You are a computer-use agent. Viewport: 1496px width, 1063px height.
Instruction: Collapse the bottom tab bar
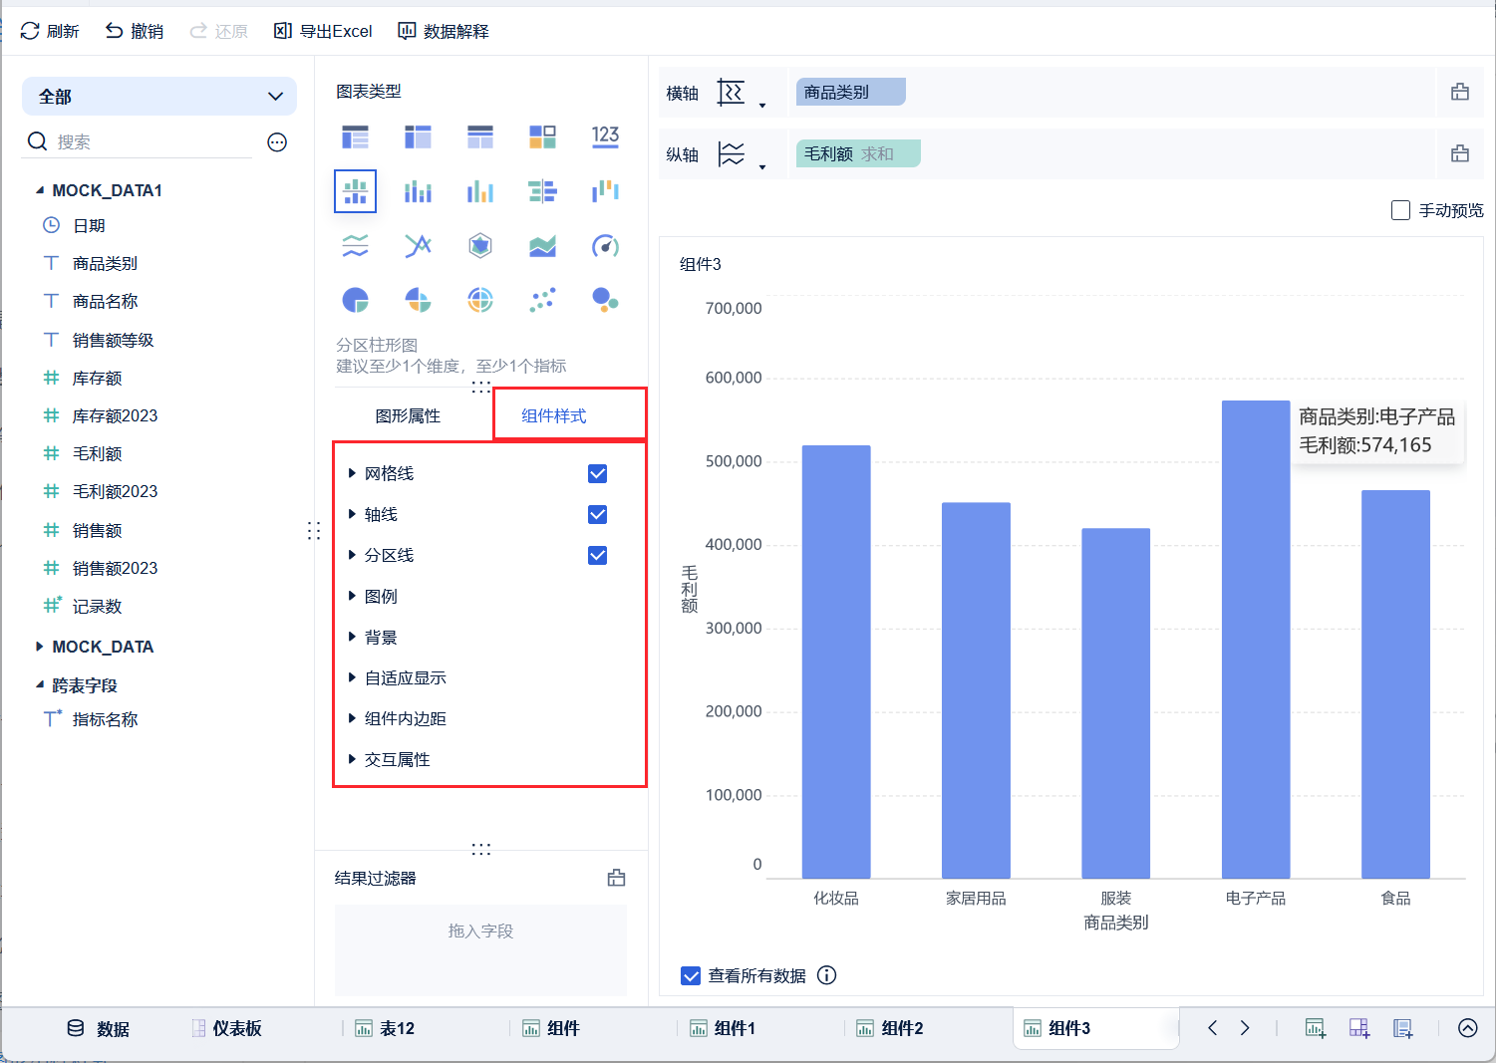[1468, 1028]
